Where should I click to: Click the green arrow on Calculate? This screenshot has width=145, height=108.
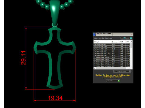coord(119,81)
